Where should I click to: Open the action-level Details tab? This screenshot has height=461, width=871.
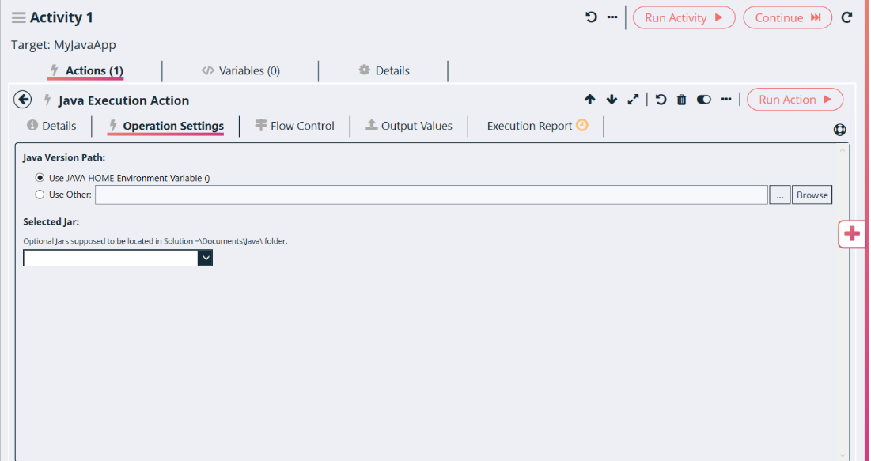coord(51,126)
